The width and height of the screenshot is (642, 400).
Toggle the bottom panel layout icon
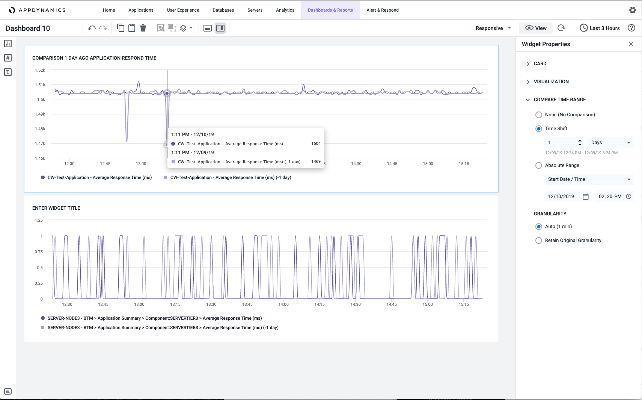[208, 28]
